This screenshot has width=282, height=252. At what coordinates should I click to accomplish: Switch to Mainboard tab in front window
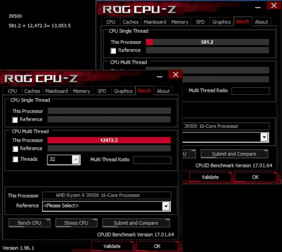click(56, 91)
